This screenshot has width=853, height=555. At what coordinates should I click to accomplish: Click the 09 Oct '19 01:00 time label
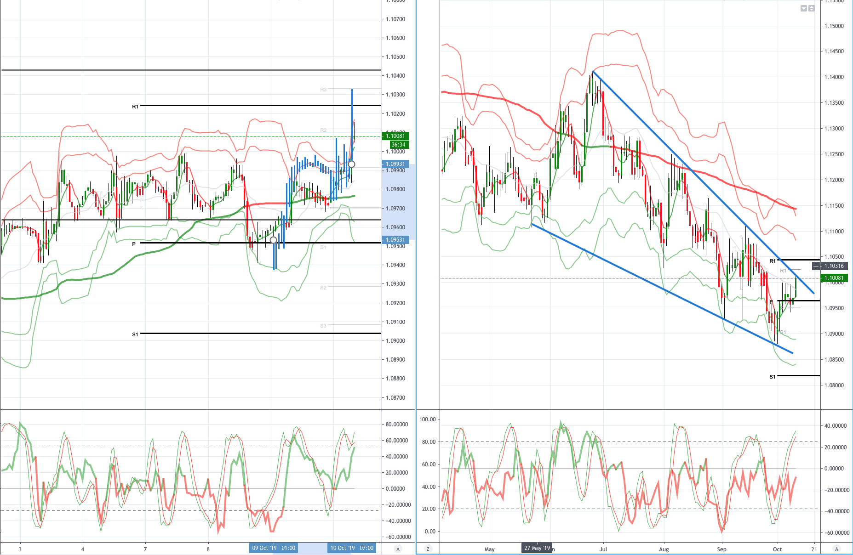click(x=274, y=548)
